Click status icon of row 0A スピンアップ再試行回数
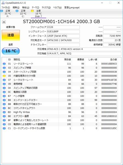 click(x=4, y=88)
